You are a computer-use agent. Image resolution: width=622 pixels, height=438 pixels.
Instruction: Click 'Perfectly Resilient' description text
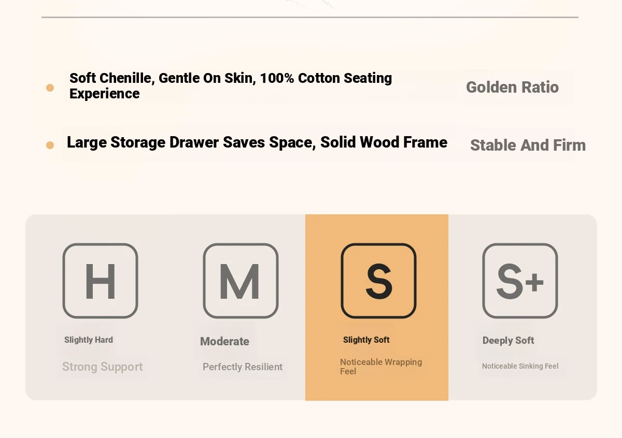[x=243, y=367]
